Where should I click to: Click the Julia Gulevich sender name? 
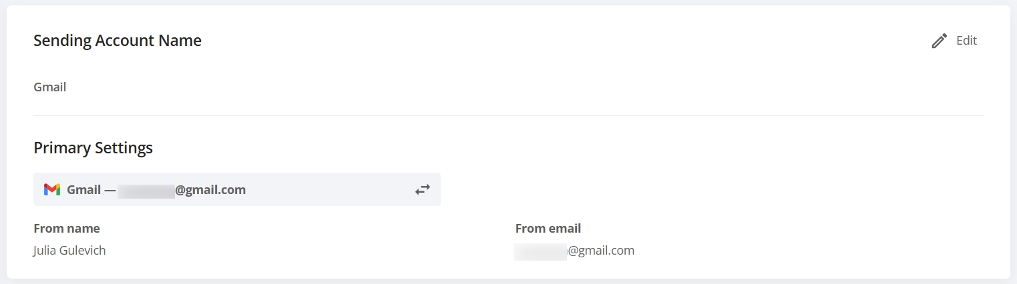[x=69, y=251]
